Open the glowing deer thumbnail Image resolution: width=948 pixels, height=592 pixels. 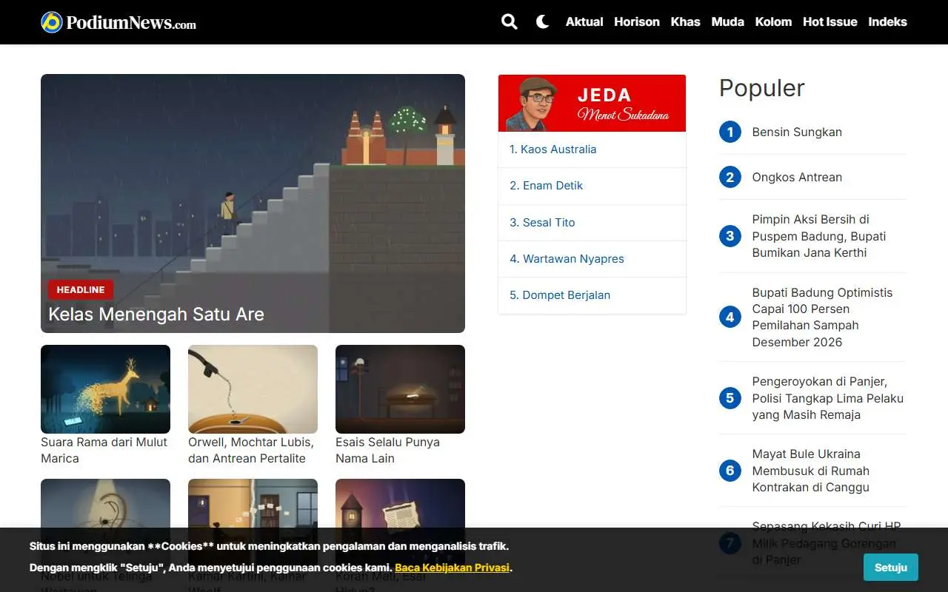105,389
